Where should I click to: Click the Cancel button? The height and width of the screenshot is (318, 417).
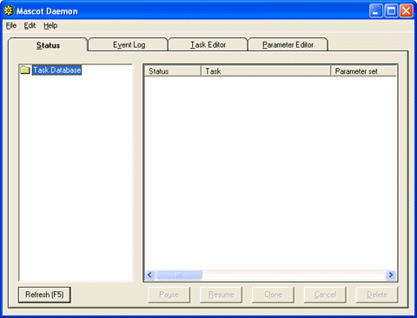coord(325,295)
